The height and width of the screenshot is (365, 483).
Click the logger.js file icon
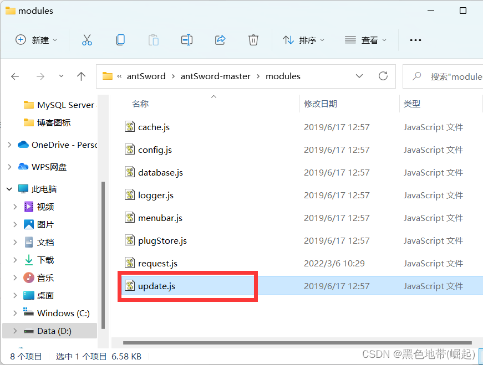[x=130, y=195]
